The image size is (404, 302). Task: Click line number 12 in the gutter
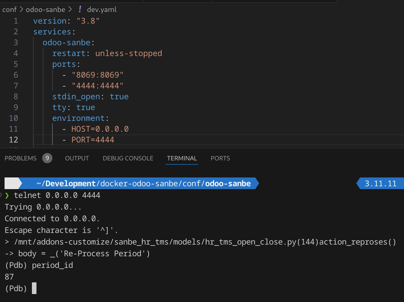point(13,140)
